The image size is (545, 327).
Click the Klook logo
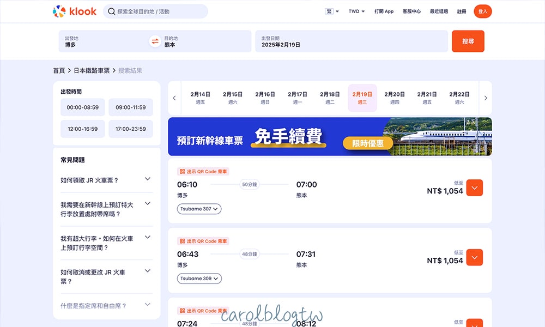74,11
